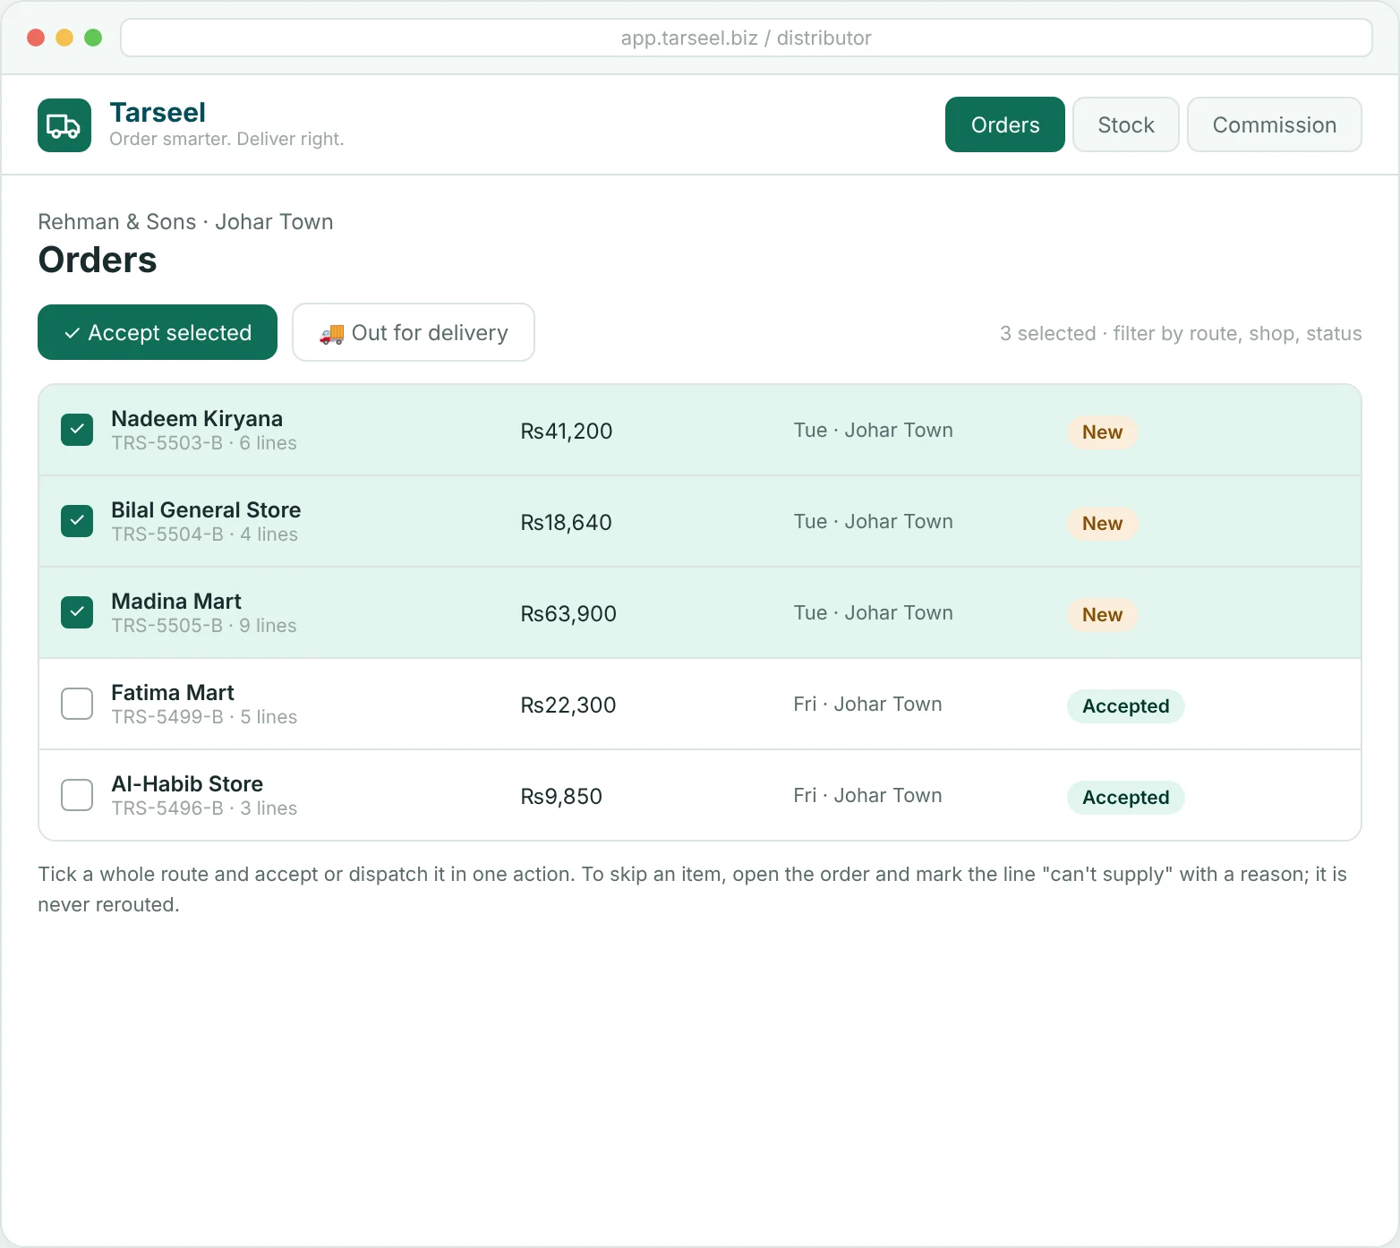Click order ID TRS-5504-B · 4 lines

pyautogui.click(x=205, y=534)
